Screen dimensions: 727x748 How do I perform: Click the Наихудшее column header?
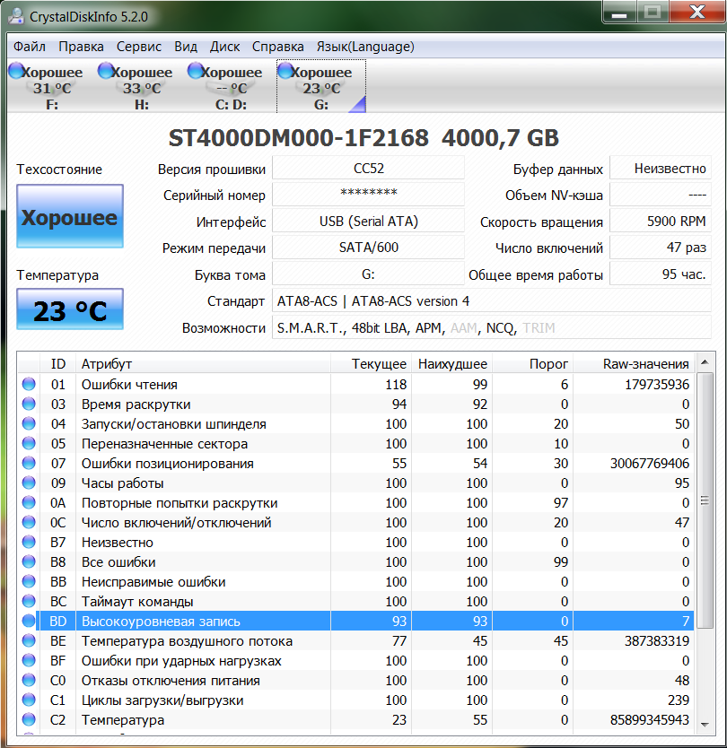click(x=452, y=364)
